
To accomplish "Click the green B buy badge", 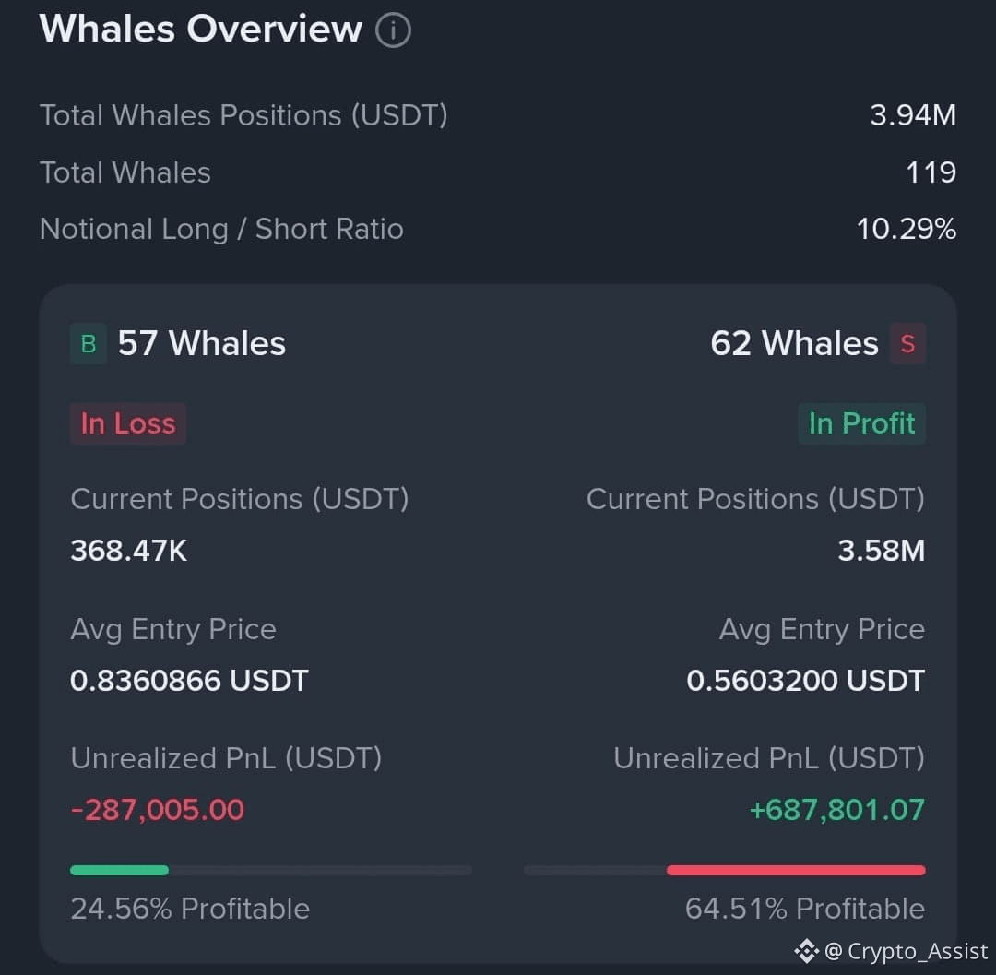I will point(89,344).
